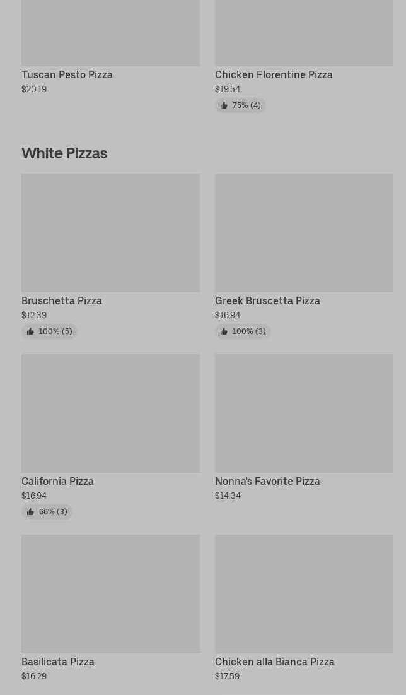The height and width of the screenshot is (695, 406).
Task: Click thumbs-up icon under California Pizza
Action: click(x=30, y=512)
